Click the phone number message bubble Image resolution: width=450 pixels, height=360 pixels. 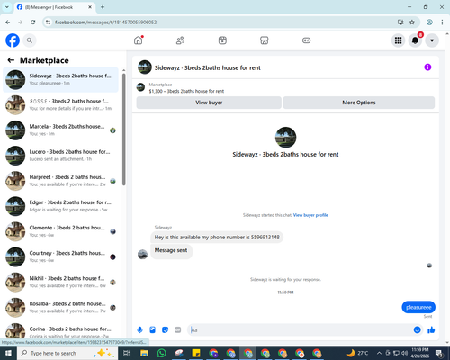(x=217, y=238)
